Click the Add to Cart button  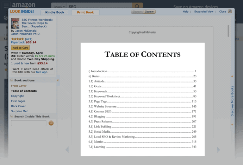pos(20,48)
